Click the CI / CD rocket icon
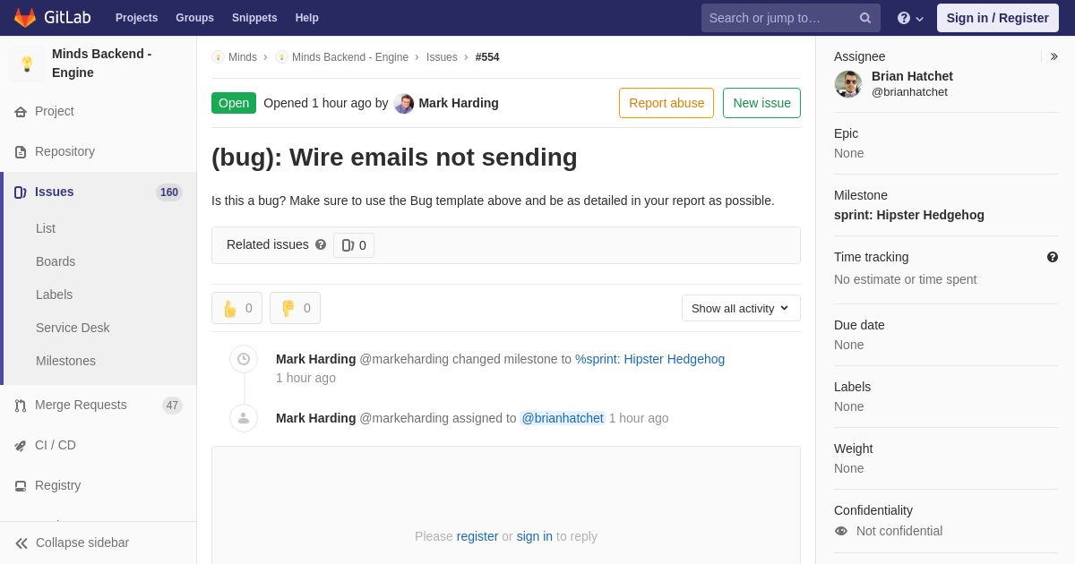The width and height of the screenshot is (1075, 564). [x=21, y=446]
